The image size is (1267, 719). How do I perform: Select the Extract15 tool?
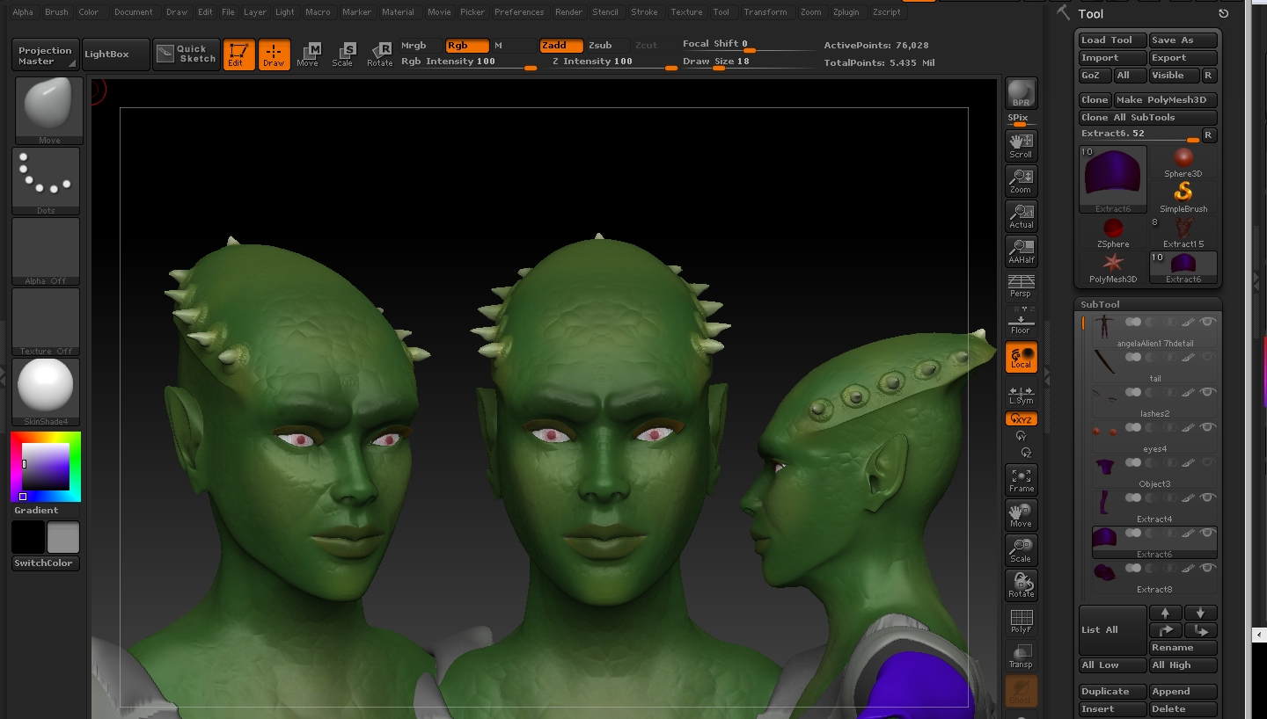point(1183,233)
